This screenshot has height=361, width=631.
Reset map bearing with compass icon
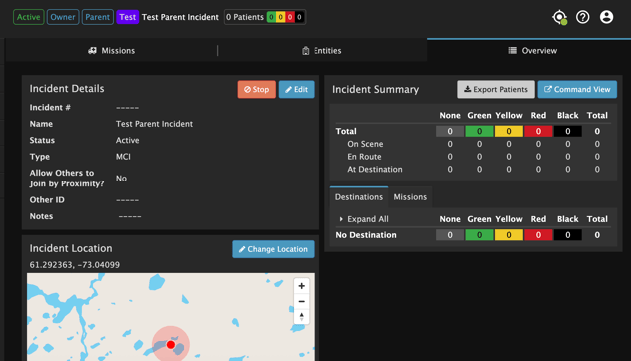point(301,316)
